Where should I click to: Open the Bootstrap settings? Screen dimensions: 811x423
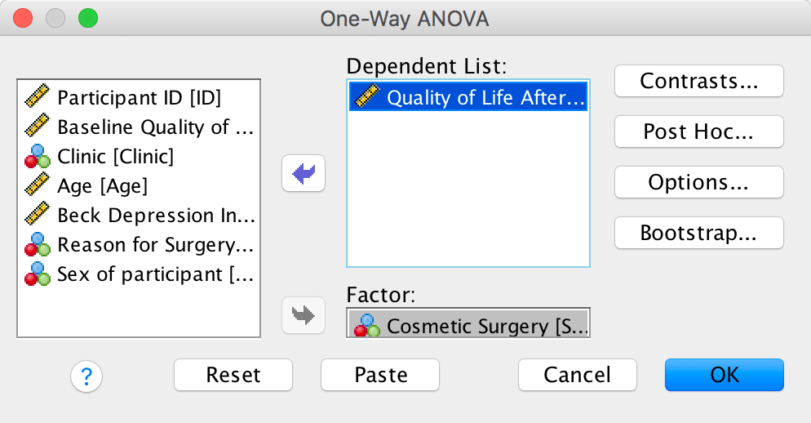(x=698, y=233)
